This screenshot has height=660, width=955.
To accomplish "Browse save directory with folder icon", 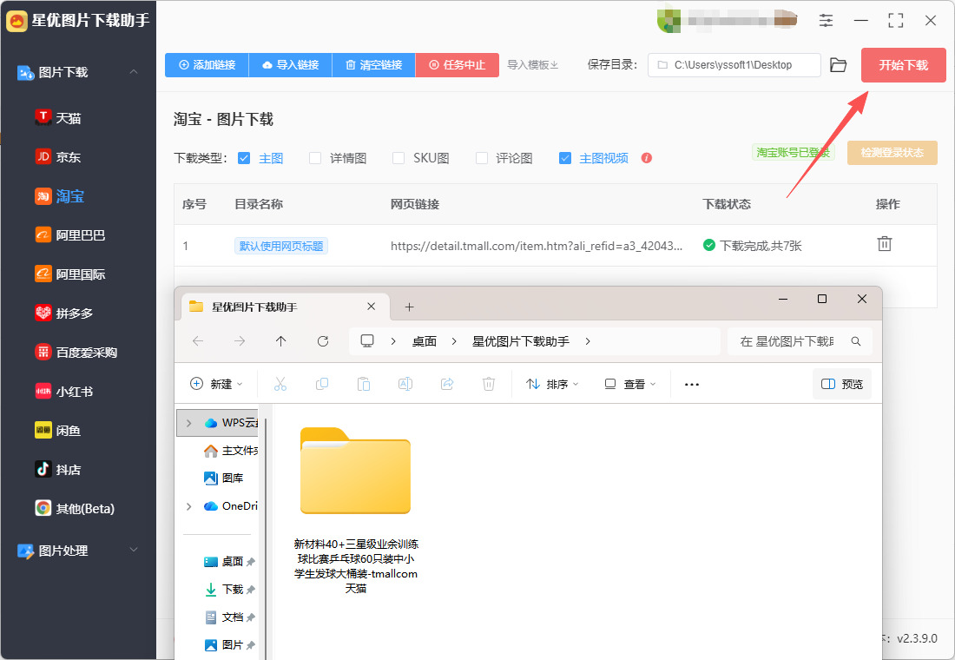I will pos(839,64).
